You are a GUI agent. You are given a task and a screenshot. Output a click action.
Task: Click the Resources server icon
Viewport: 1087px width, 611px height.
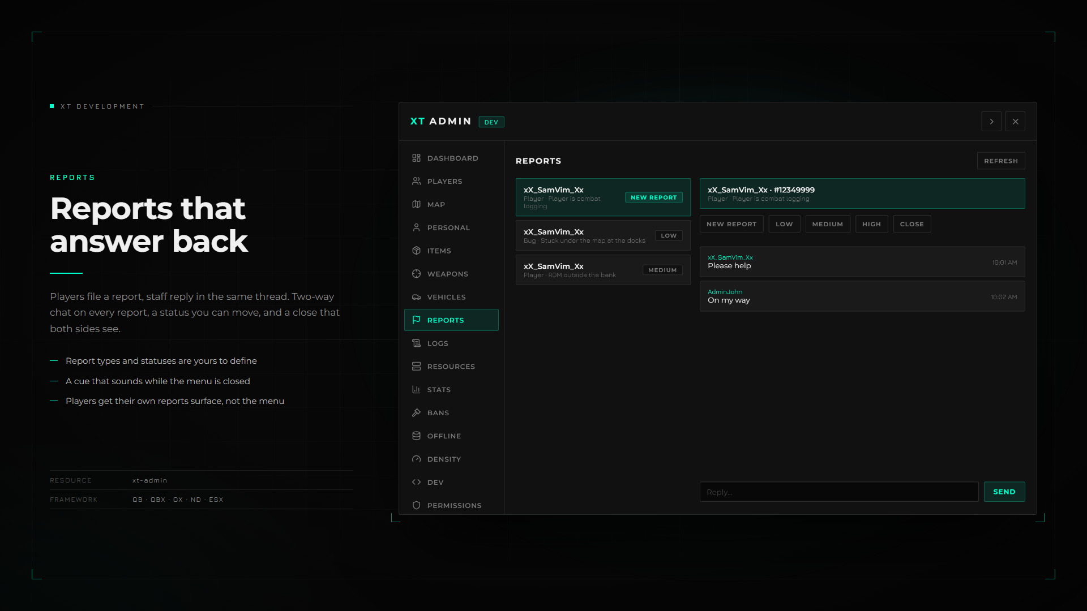(x=416, y=367)
